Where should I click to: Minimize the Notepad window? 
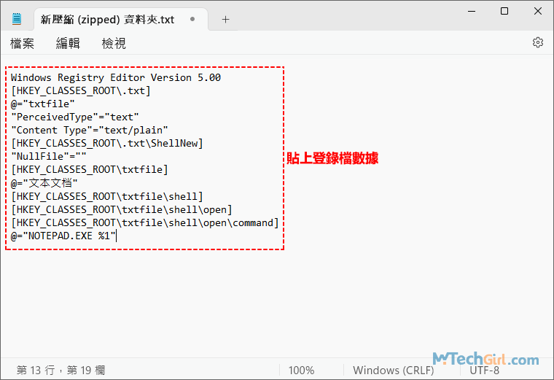pos(470,12)
